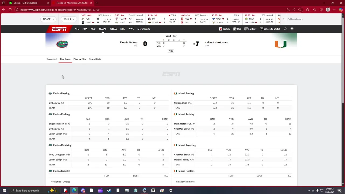The width and height of the screenshot is (345, 194).
Task: Open the NCAAF menu item
Action: [x=103, y=29]
